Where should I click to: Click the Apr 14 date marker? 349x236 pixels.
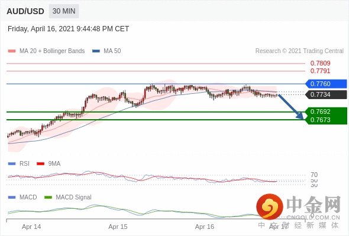pyautogui.click(x=31, y=227)
